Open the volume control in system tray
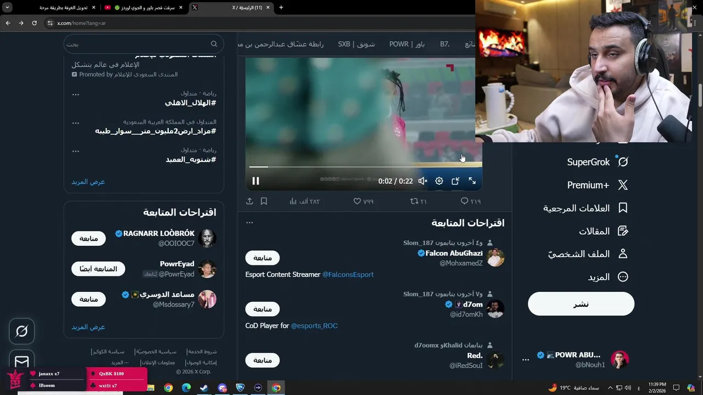 click(628, 388)
